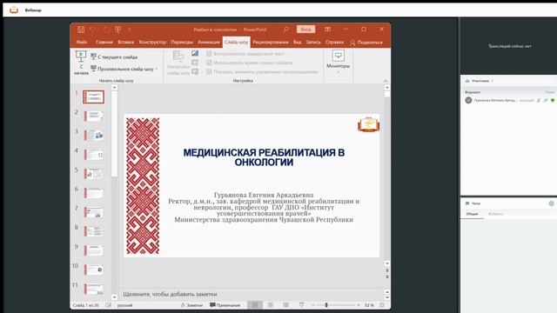The height and width of the screenshot is (313, 557).
Task: Open the Вид ribbon tab
Action: (297, 42)
